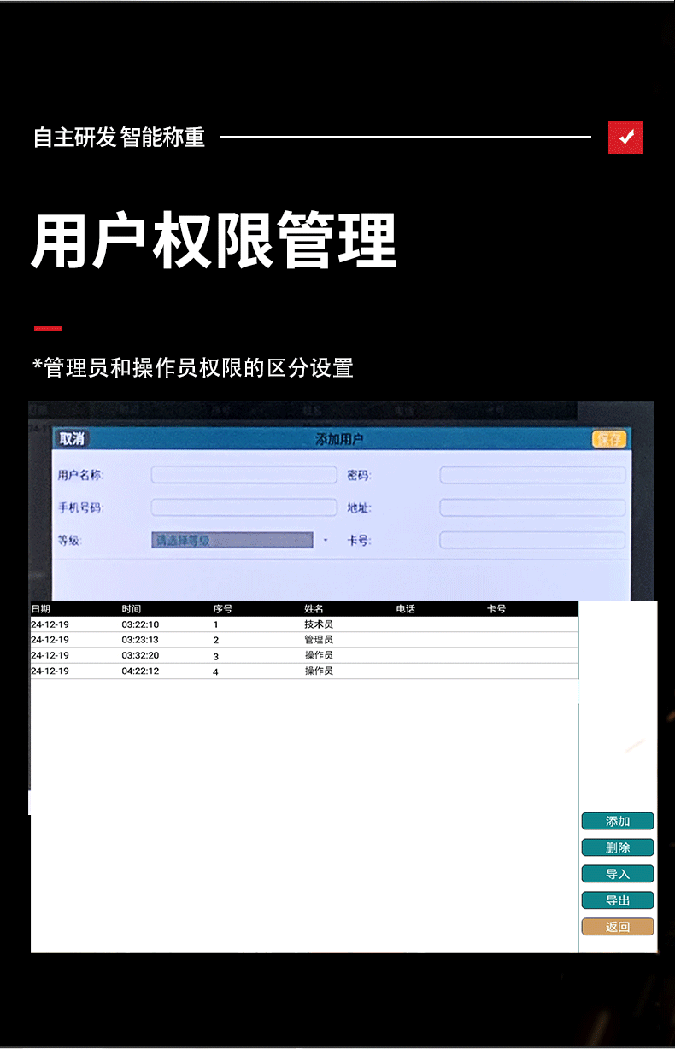Sort by the 日期 column header
The width and height of the screenshot is (675, 1049).
pyautogui.click(x=41, y=609)
